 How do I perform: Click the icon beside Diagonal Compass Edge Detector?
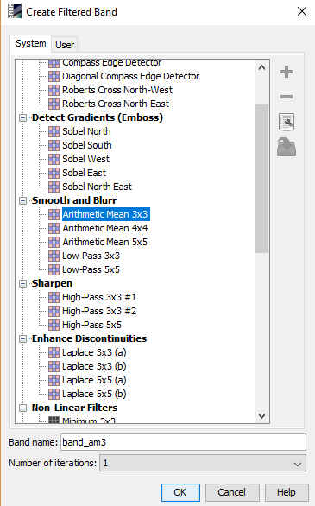click(54, 76)
